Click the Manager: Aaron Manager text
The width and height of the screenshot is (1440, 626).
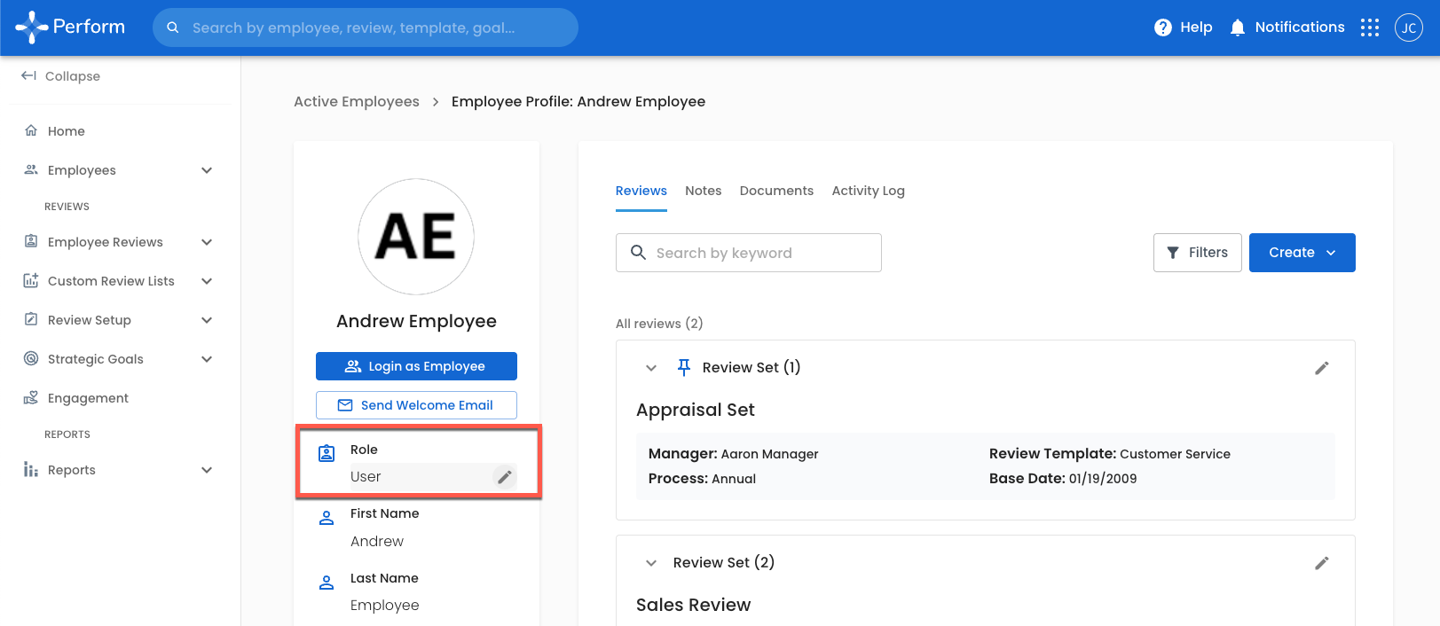pos(734,454)
